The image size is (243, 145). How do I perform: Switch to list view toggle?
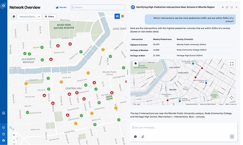(123, 16)
